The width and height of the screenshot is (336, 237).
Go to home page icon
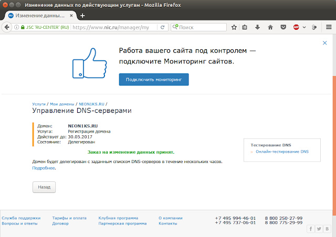click(x=270, y=27)
